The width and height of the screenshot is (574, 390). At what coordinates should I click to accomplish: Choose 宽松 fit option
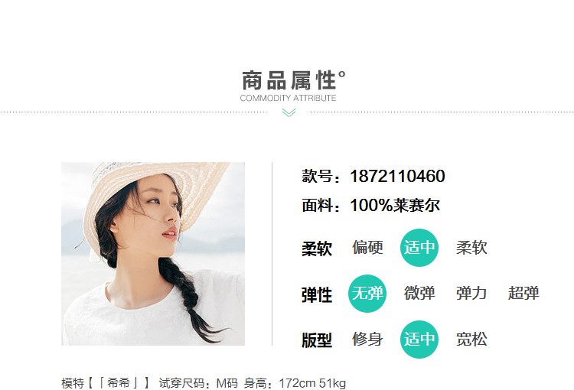(x=471, y=339)
